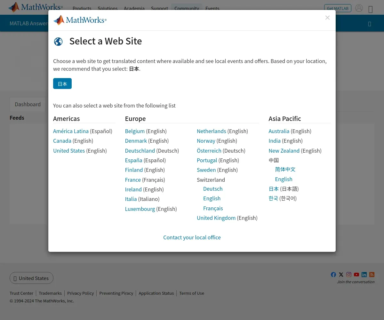The width and height of the screenshot is (384, 320).
Task: Choose Switzerland English option
Action: point(212,198)
